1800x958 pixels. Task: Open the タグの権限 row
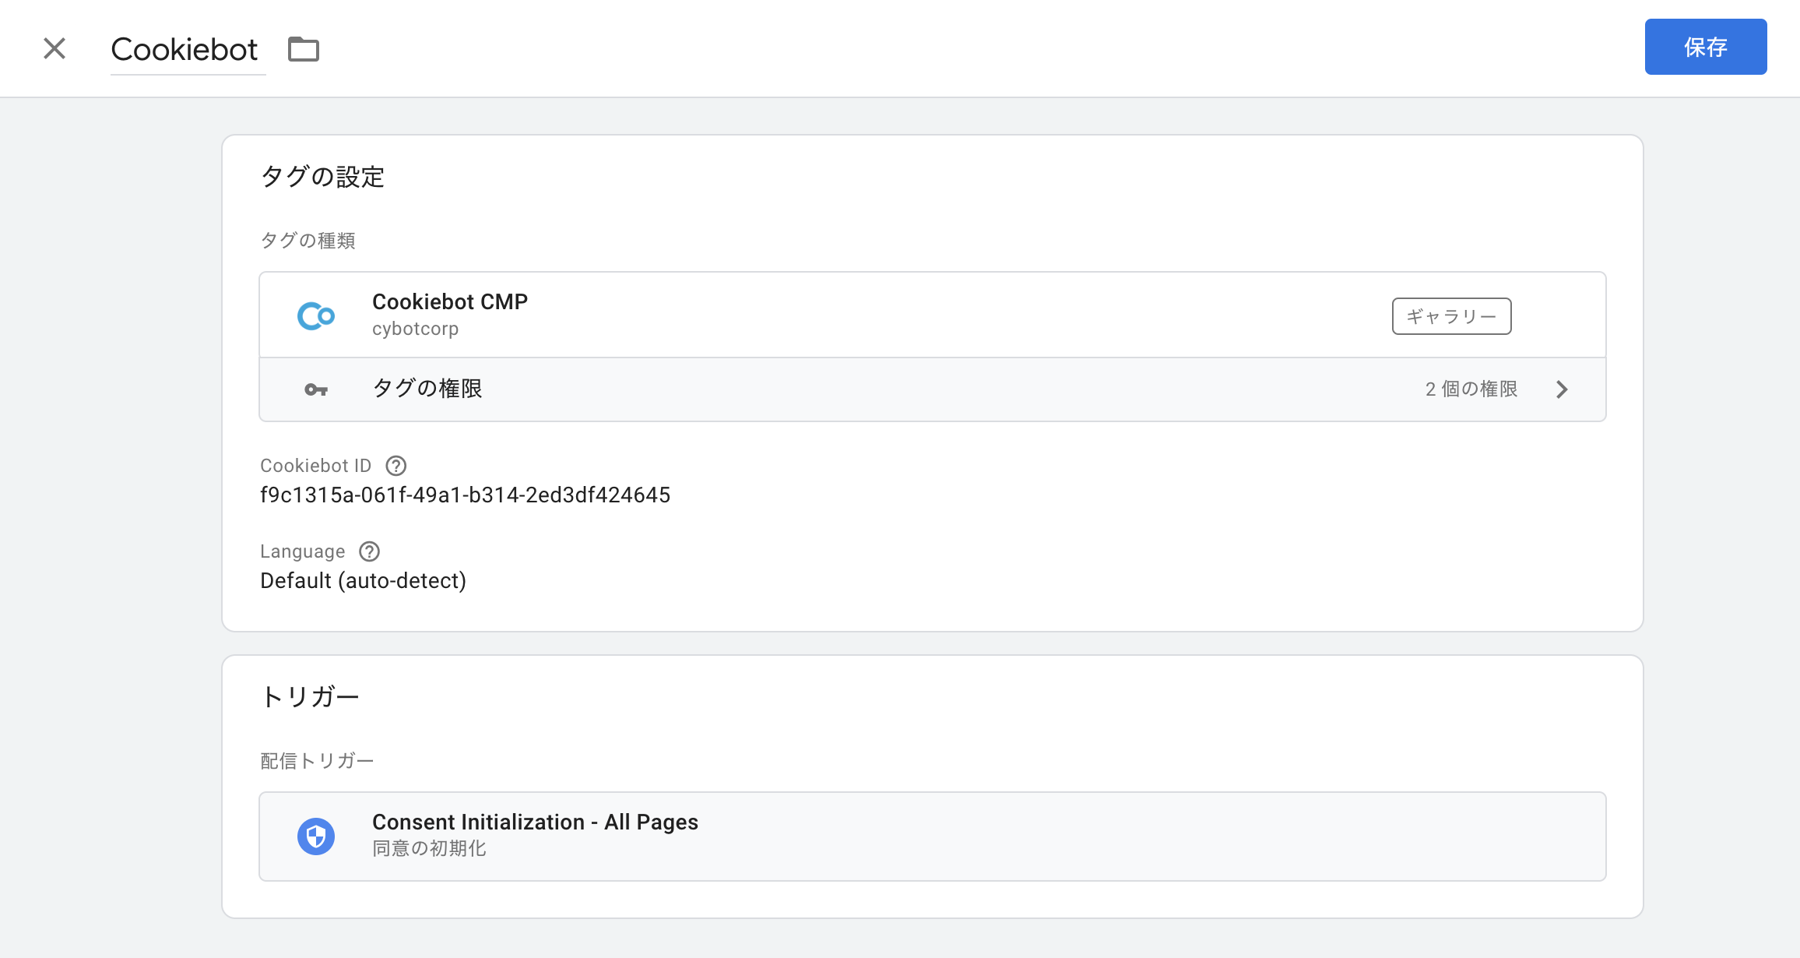pyautogui.click(x=933, y=389)
